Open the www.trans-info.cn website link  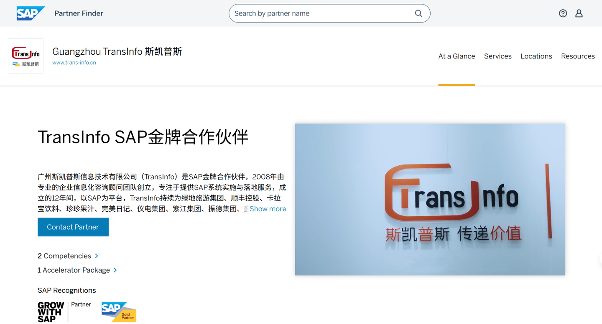pos(74,62)
